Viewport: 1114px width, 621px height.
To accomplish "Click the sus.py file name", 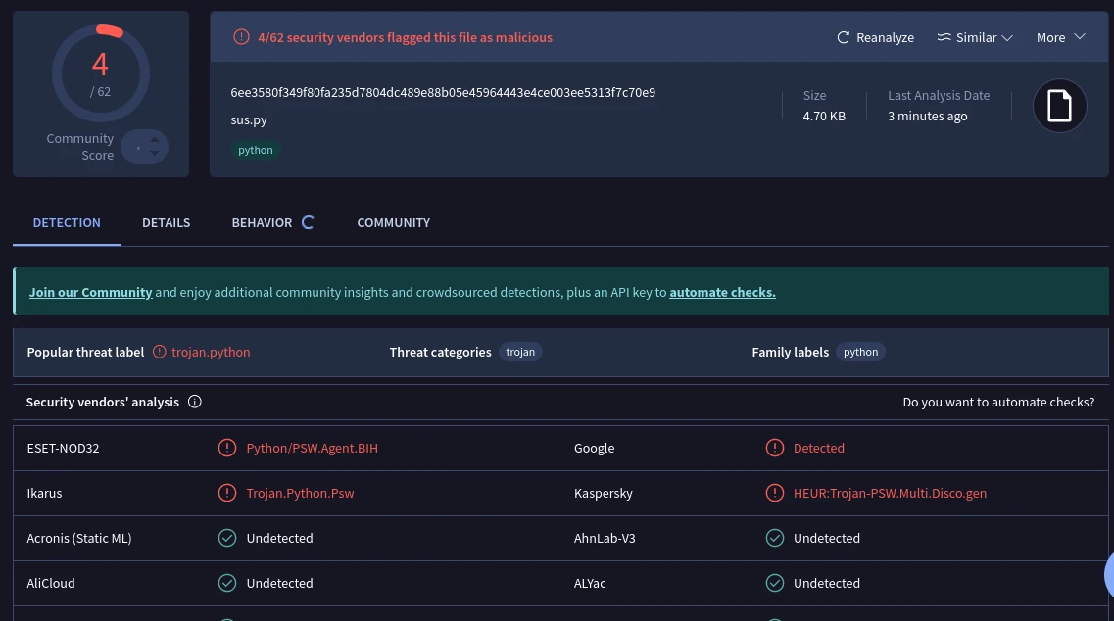I will (249, 120).
